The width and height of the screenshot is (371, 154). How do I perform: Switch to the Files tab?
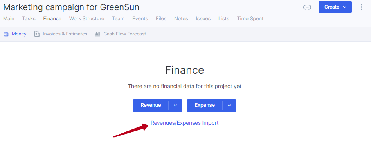161,19
